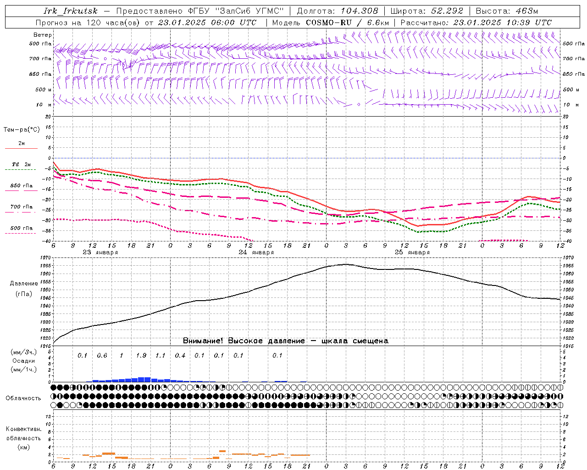Image resolution: width=587 pixels, height=470 pixels.
Task: Select the 1.1 precipitation amount value
Action: pos(161,355)
